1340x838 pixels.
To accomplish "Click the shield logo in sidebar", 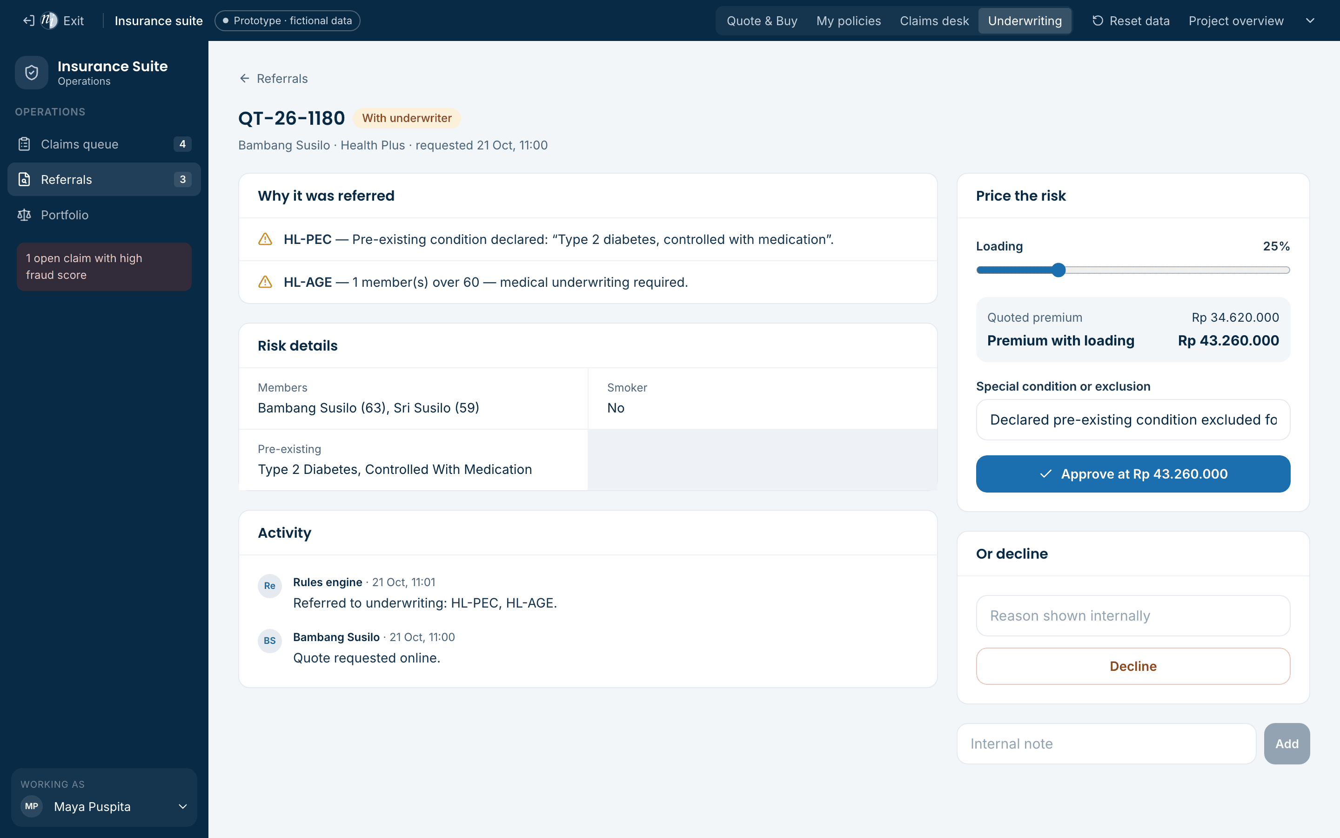I will 32,73.
